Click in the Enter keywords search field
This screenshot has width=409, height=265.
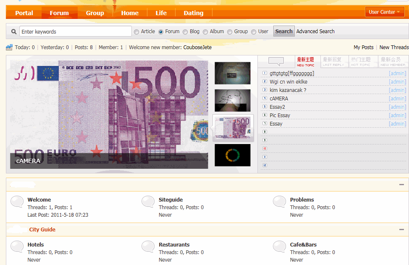coord(76,31)
